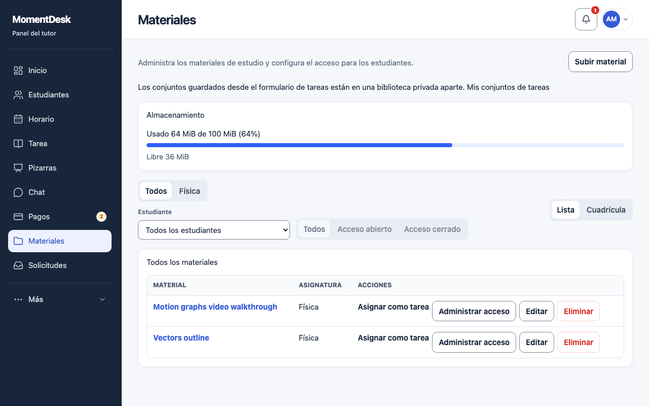Select the Física subject tab
649x406 pixels.
[x=190, y=191]
